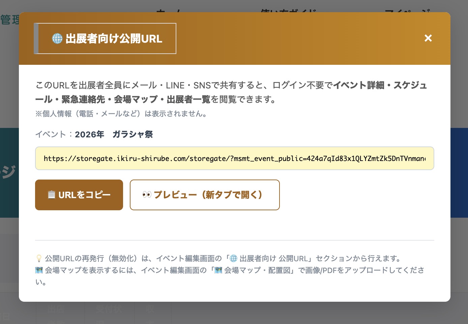Screen dimensions: 468x324
Task: Select the public URL text field
Action: tap(234, 158)
